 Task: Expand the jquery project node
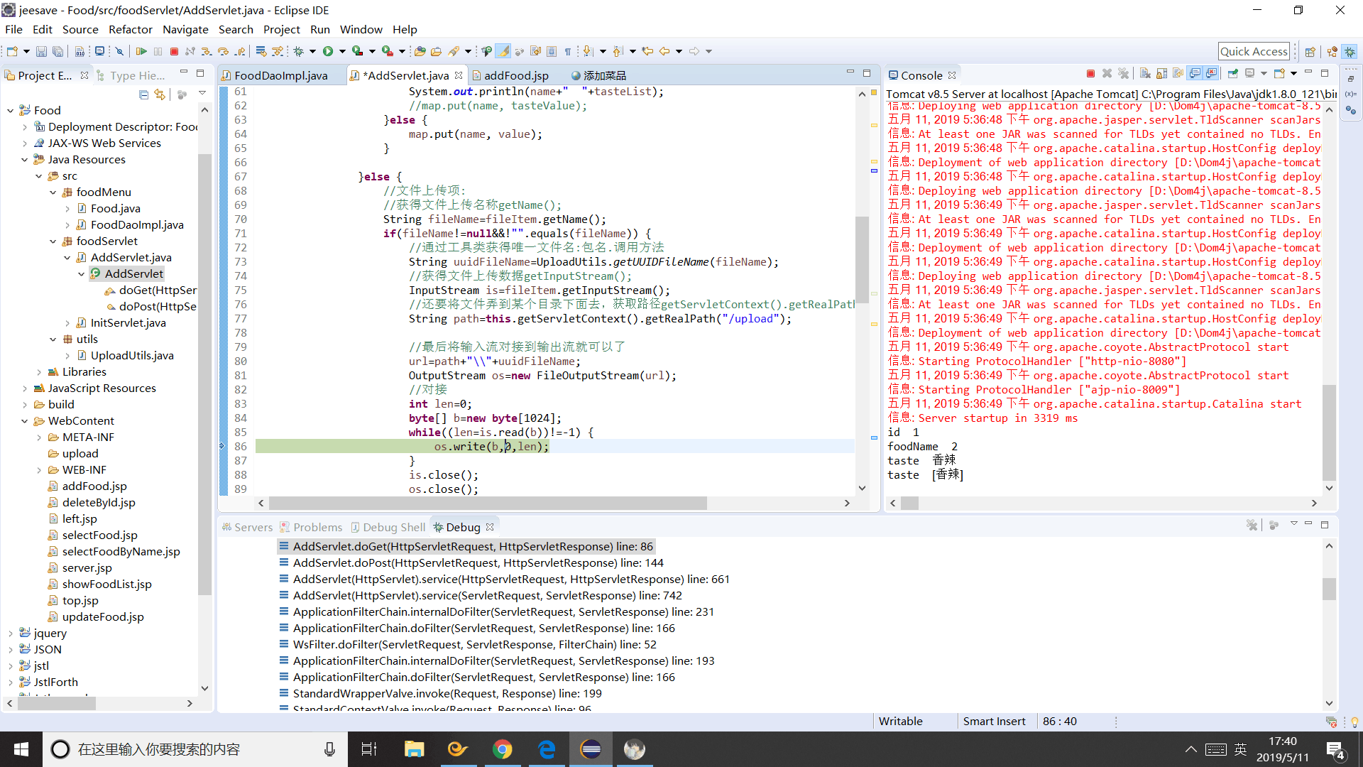click(11, 633)
